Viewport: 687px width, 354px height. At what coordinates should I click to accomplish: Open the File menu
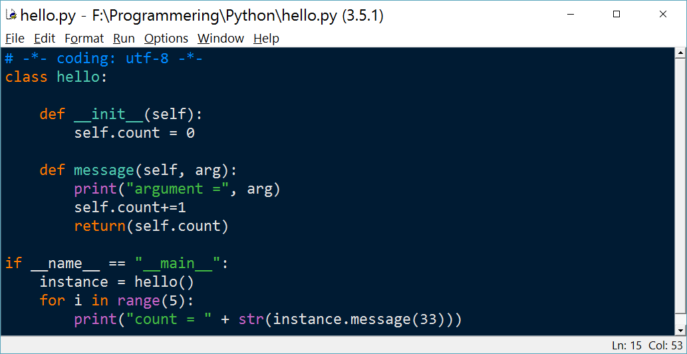pos(15,39)
